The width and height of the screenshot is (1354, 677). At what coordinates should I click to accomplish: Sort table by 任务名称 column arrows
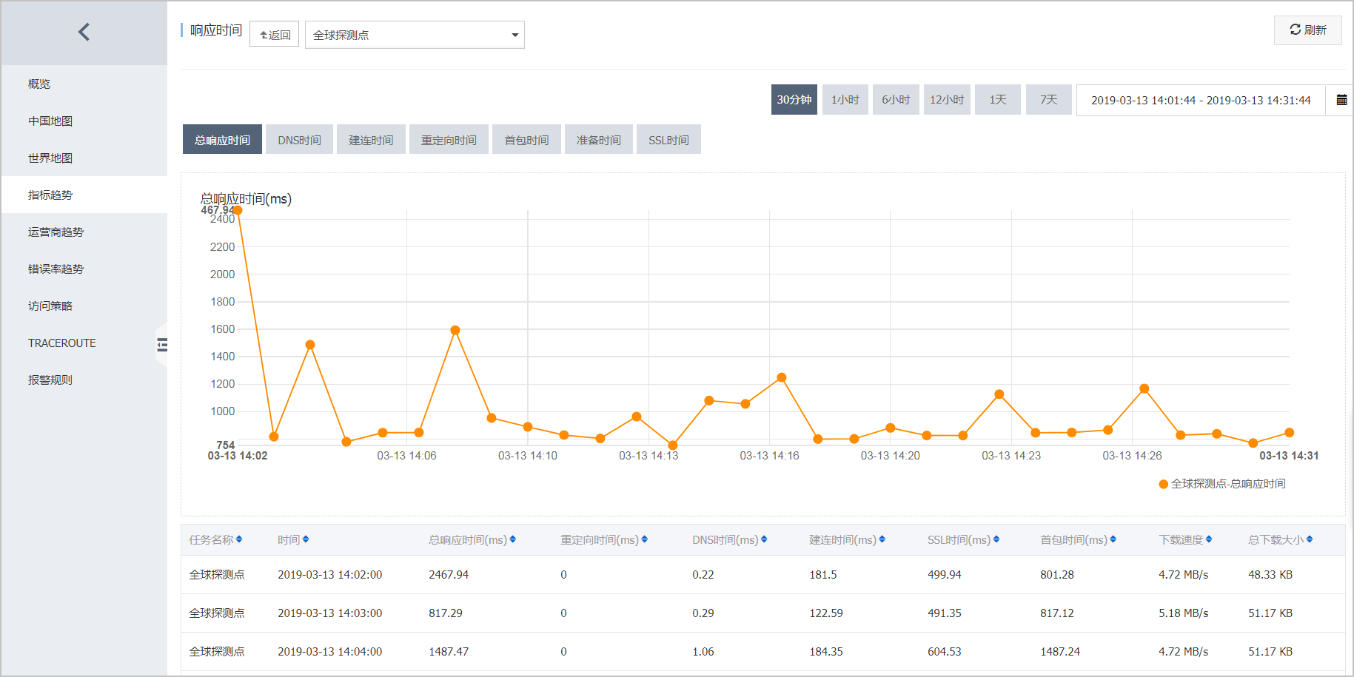(239, 539)
